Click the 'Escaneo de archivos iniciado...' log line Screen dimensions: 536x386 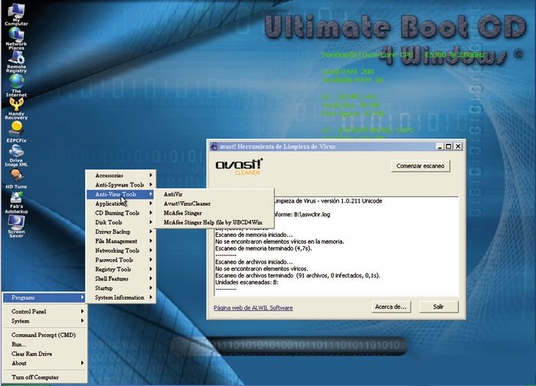point(254,261)
